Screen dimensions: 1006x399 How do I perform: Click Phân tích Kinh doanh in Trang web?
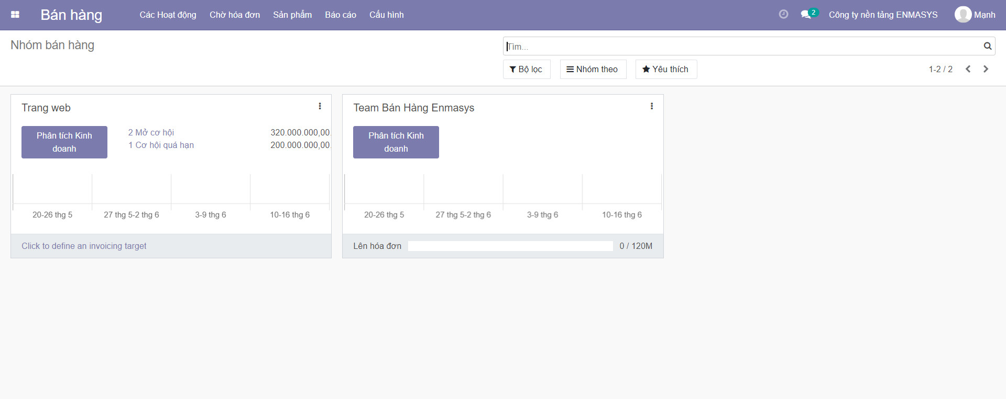click(64, 142)
